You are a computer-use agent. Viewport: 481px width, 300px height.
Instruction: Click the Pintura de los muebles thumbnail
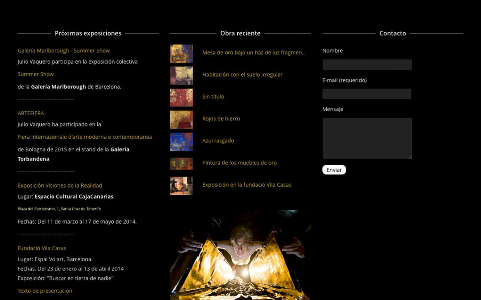(x=181, y=164)
